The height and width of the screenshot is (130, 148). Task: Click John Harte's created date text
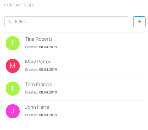click(x=41, y=115)
